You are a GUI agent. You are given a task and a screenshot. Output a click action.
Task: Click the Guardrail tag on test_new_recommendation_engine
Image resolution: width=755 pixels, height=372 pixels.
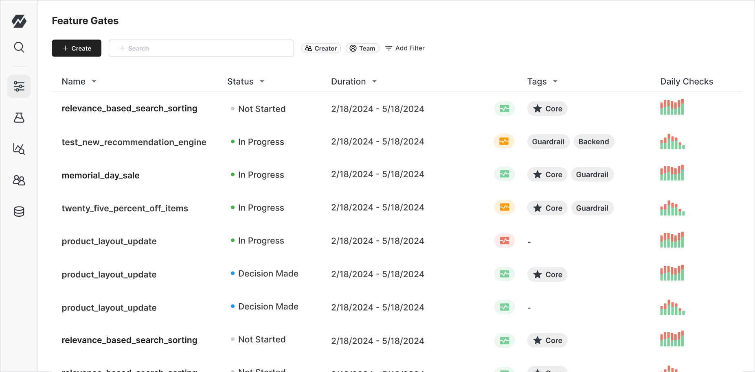(x=548, y=141)
